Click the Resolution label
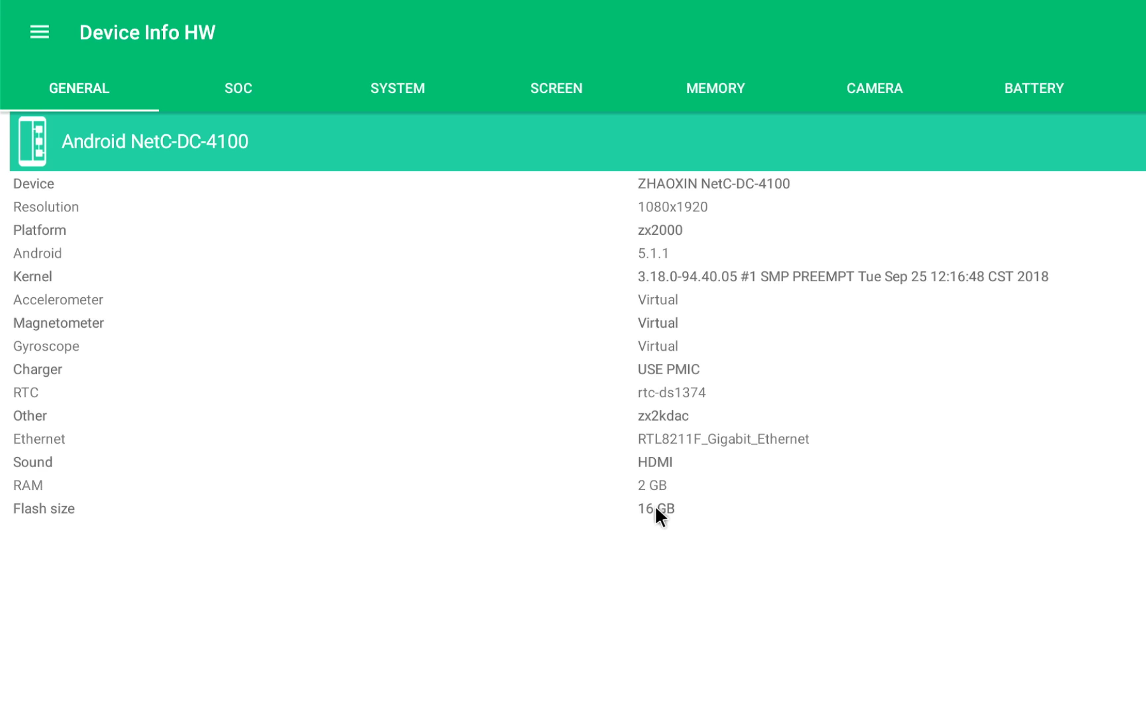The height and width of the screenshot is (716, 1146). (x=46, y=207)
